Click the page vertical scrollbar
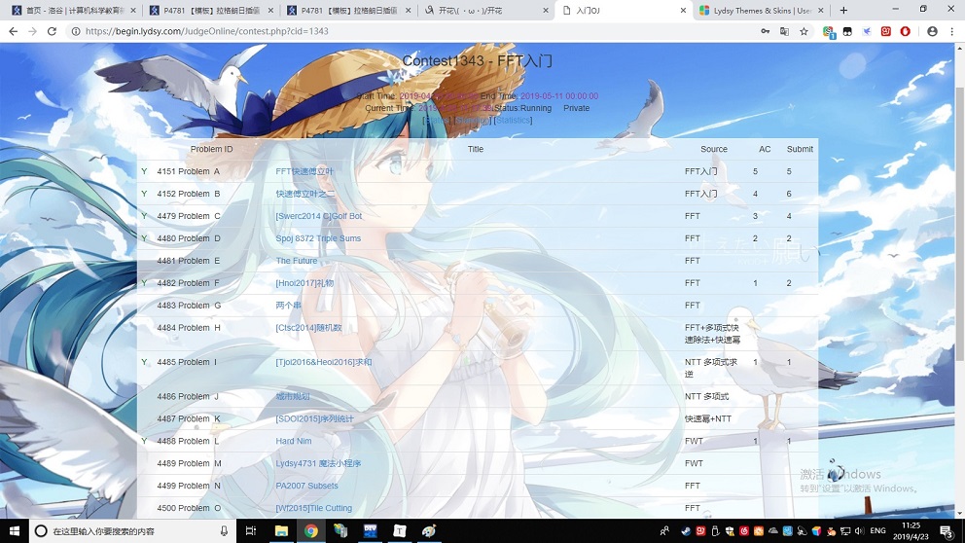 [959, 223]
